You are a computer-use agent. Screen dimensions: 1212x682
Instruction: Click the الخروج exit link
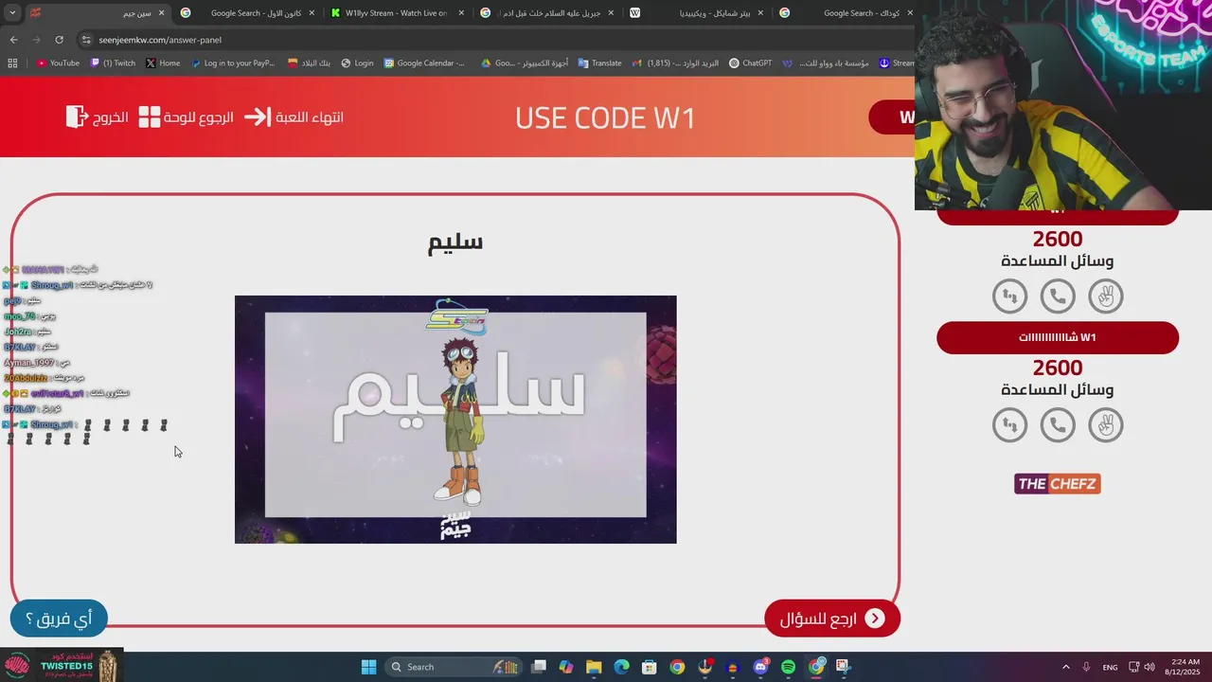point(110,117)
